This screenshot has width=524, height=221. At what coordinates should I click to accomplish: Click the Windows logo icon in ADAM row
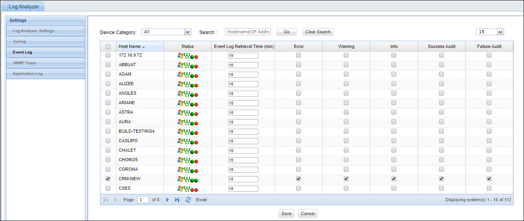pos(180,74)
